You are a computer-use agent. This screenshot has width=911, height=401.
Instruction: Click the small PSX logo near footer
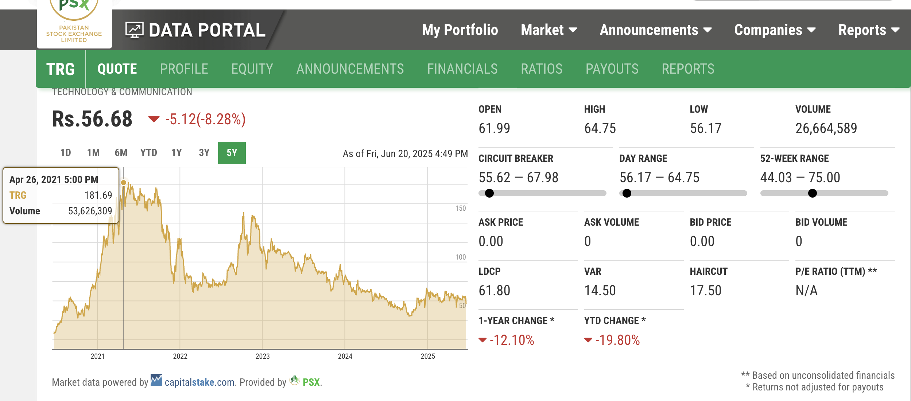pos(294,380)
